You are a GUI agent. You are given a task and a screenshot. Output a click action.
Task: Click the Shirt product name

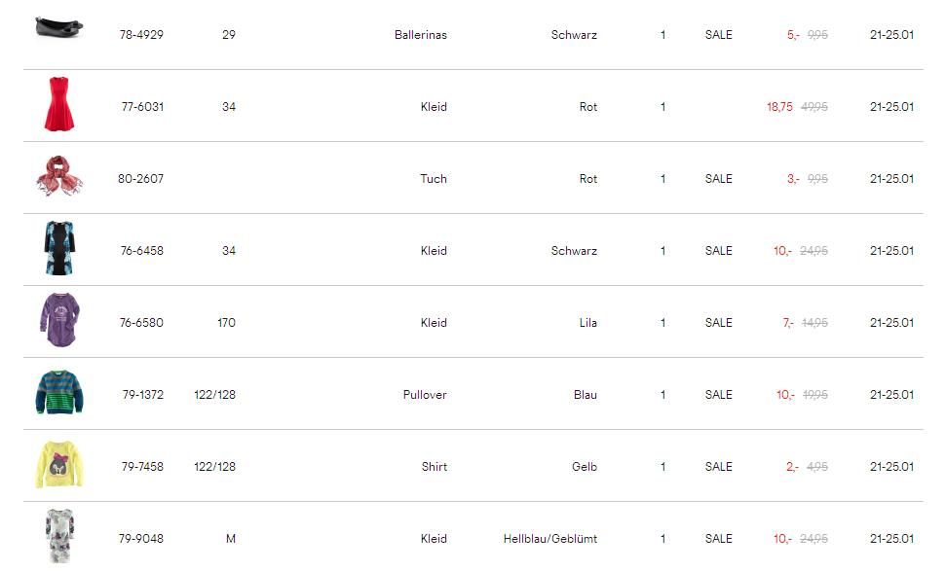435,467
